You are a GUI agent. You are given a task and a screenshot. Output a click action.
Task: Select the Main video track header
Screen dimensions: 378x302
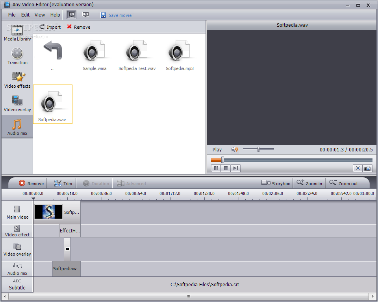17,212
